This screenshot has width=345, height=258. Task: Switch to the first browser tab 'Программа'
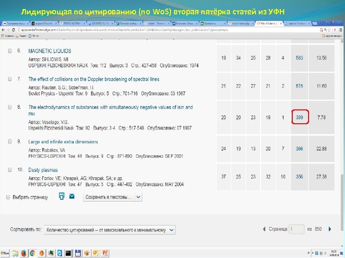coord(15,23)
